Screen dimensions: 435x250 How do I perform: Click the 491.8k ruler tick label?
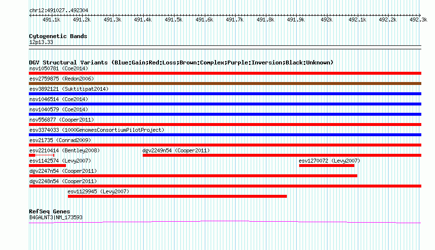(265, 20)
